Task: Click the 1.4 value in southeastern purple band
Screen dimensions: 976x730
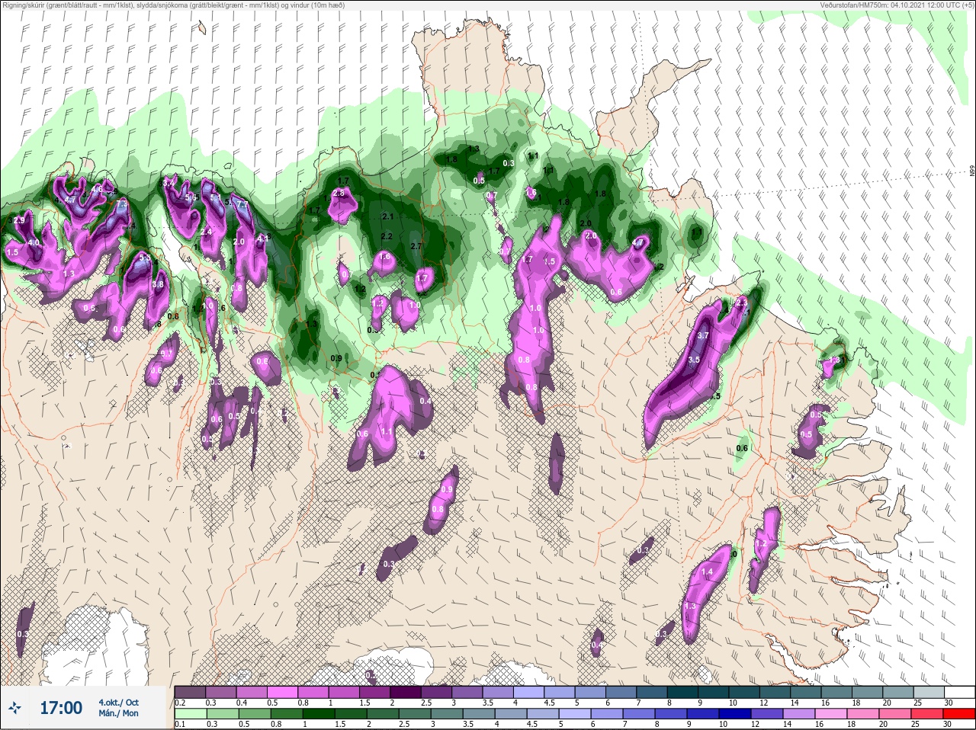Action: click(x=707, y=572)
